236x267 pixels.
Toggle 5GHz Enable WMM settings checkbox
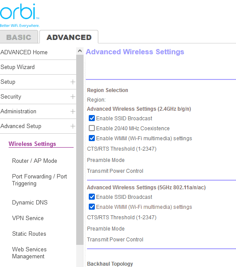(x=92, y=207)
